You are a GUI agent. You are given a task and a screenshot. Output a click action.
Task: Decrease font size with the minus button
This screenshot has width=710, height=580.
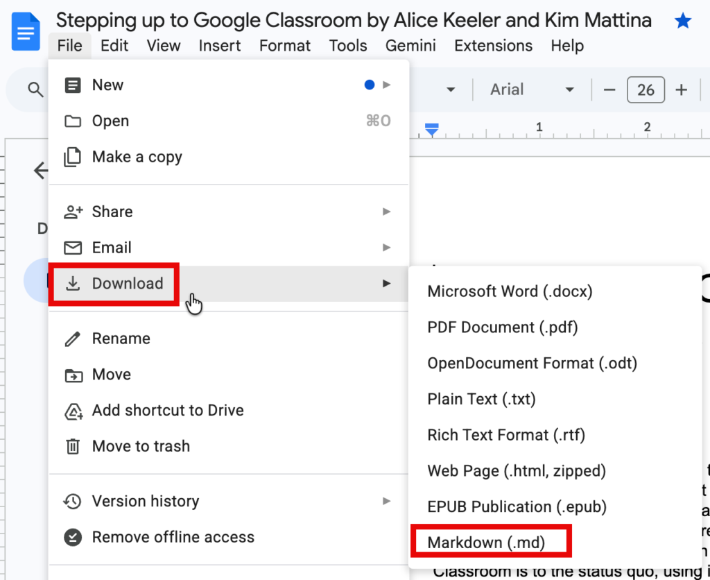coord(609,89)
